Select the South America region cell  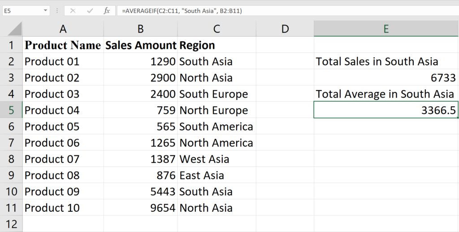(217, 126)
